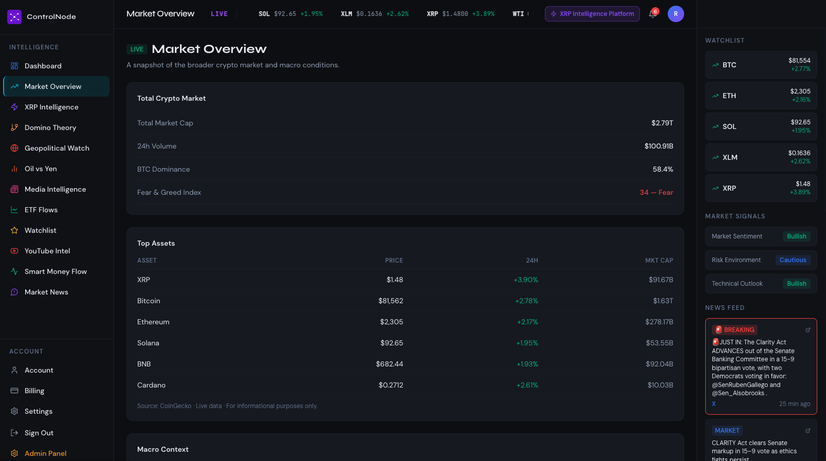Go to Dashboard in sidebar
The height and width of the screenshot is (461, 826).
[57, 66]
